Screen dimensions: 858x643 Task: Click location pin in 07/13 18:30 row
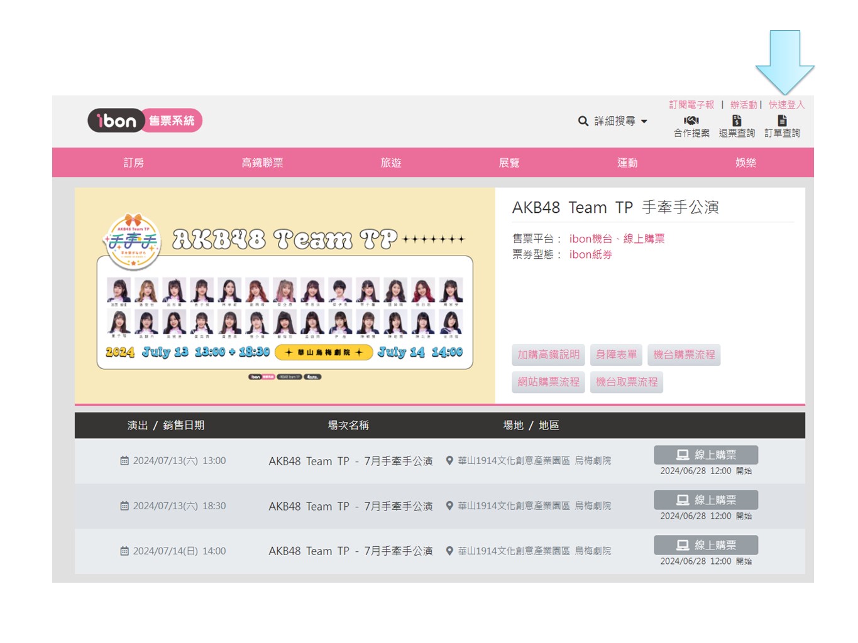click(x=449, y=505)
